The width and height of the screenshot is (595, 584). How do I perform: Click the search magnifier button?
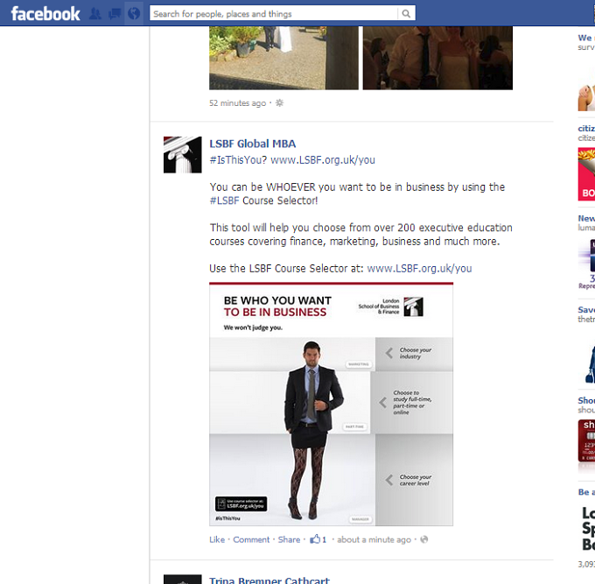[x=406, y=14]
